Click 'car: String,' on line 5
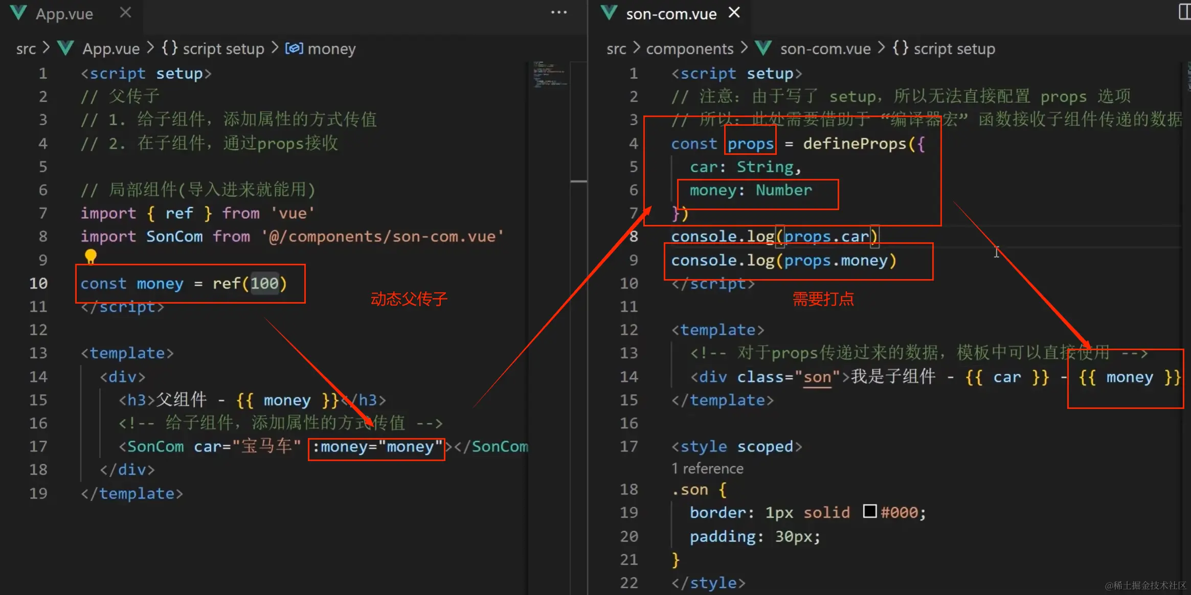Image resolution: width=1191 pixels, height=595 pixels. tap(745, 167)
